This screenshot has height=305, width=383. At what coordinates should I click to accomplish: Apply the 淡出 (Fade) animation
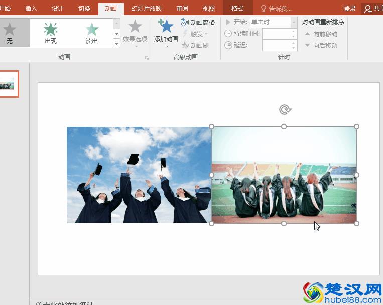click(92, 33)
